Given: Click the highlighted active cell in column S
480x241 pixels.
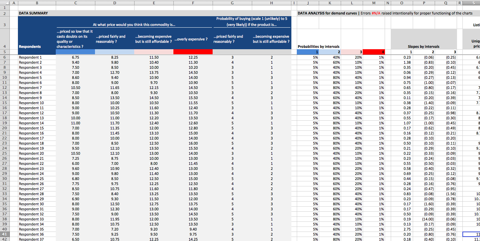Looking at the screenshot, I should point(471,234).
